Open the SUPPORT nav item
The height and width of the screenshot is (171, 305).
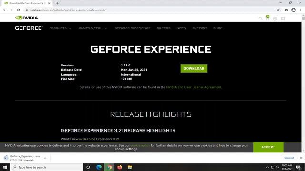(200, 28)
